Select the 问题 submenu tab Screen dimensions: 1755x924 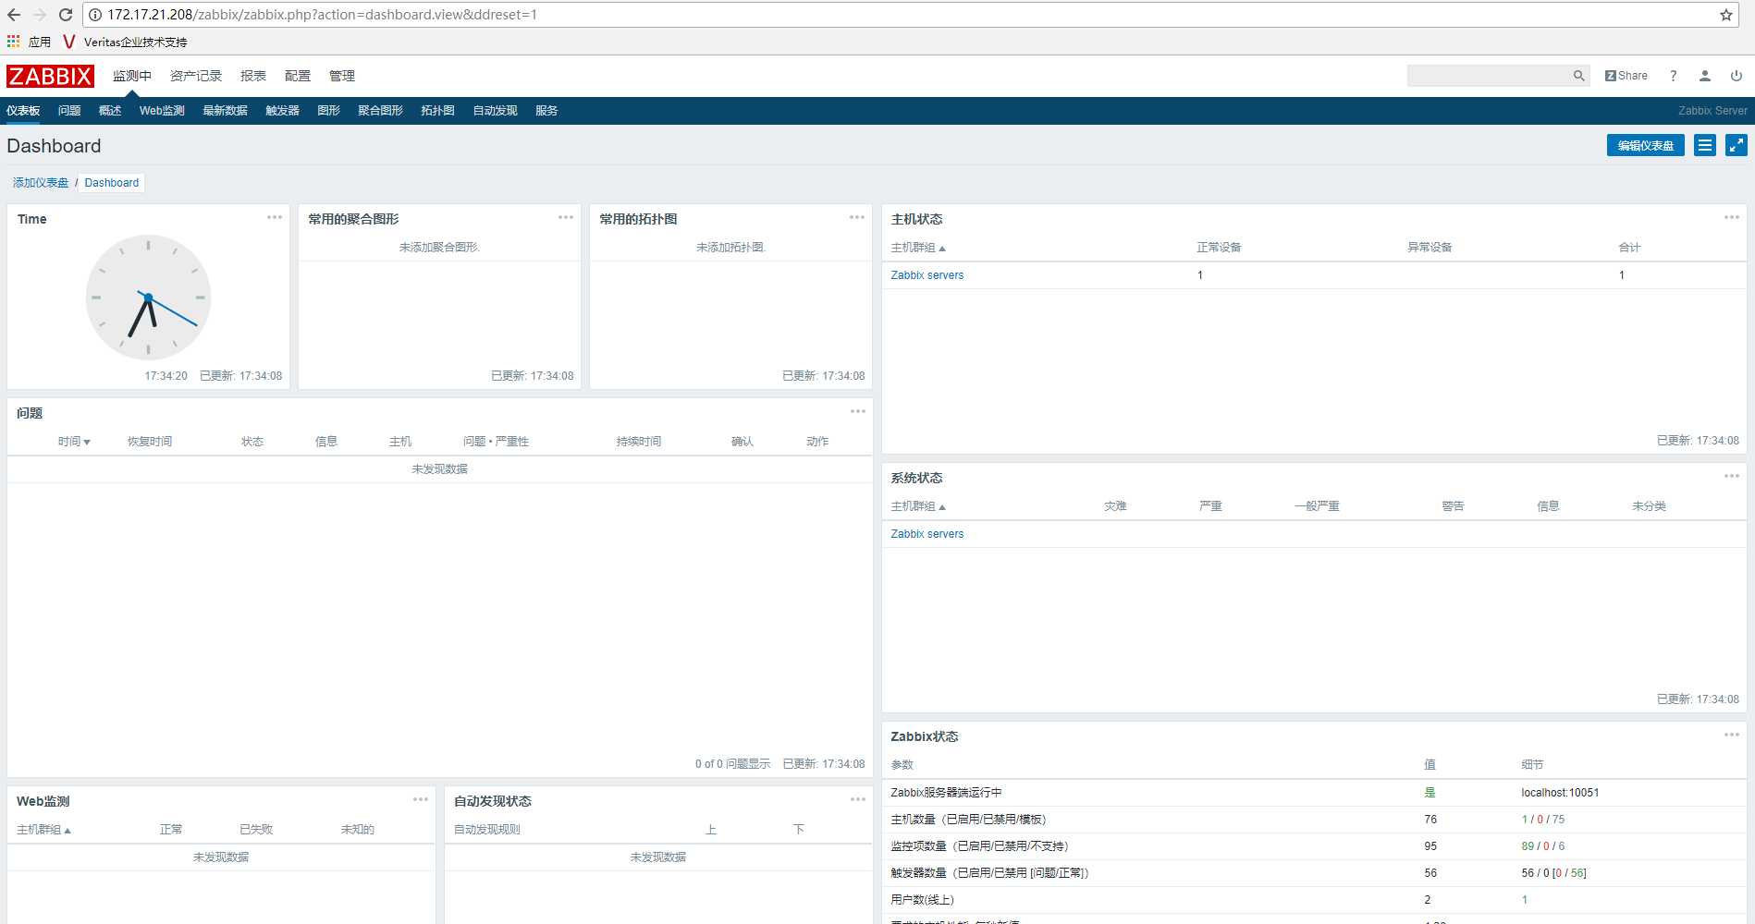[x=69, y=111]
